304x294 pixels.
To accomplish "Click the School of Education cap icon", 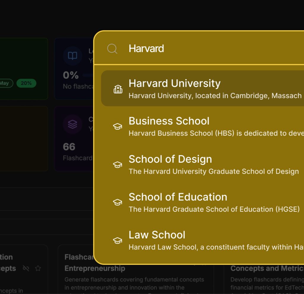I will click(x=118, y=203).
